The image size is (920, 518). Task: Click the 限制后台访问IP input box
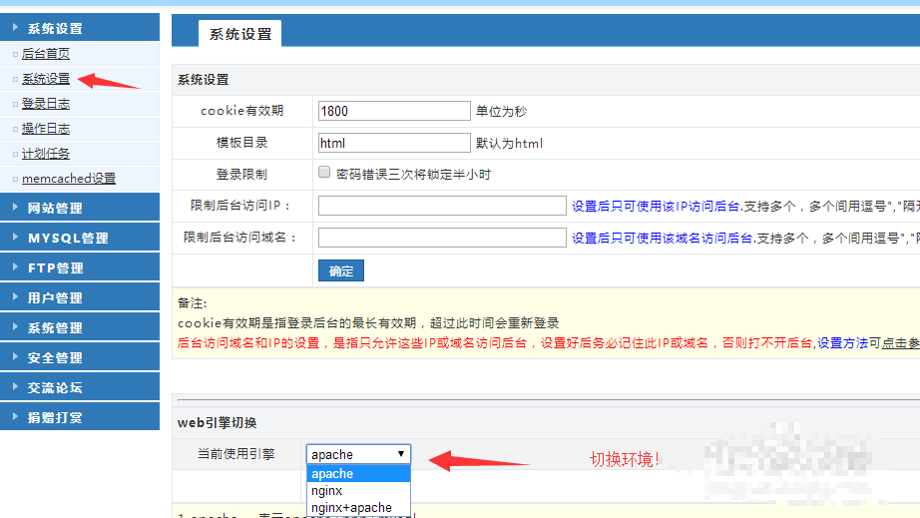coord(442,206)
